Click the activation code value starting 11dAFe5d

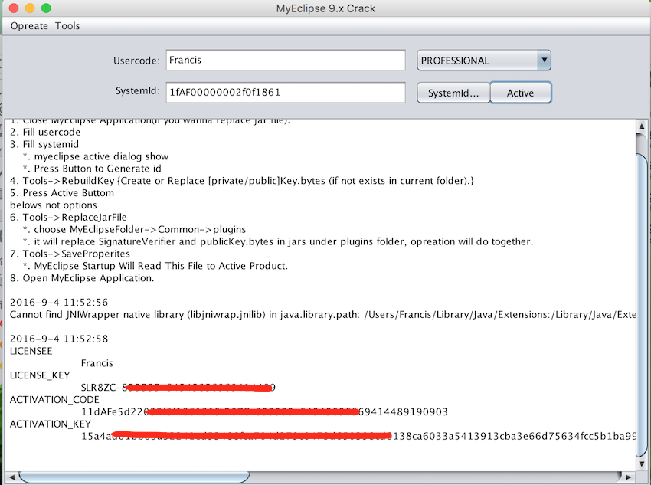(x=264, y=412)
